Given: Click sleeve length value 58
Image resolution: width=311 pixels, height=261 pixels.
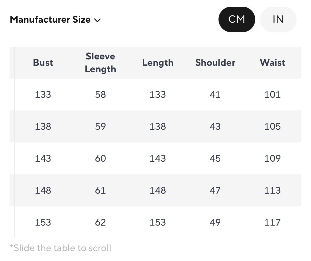Looking at the screenshot, I should (x=100, y=95).
